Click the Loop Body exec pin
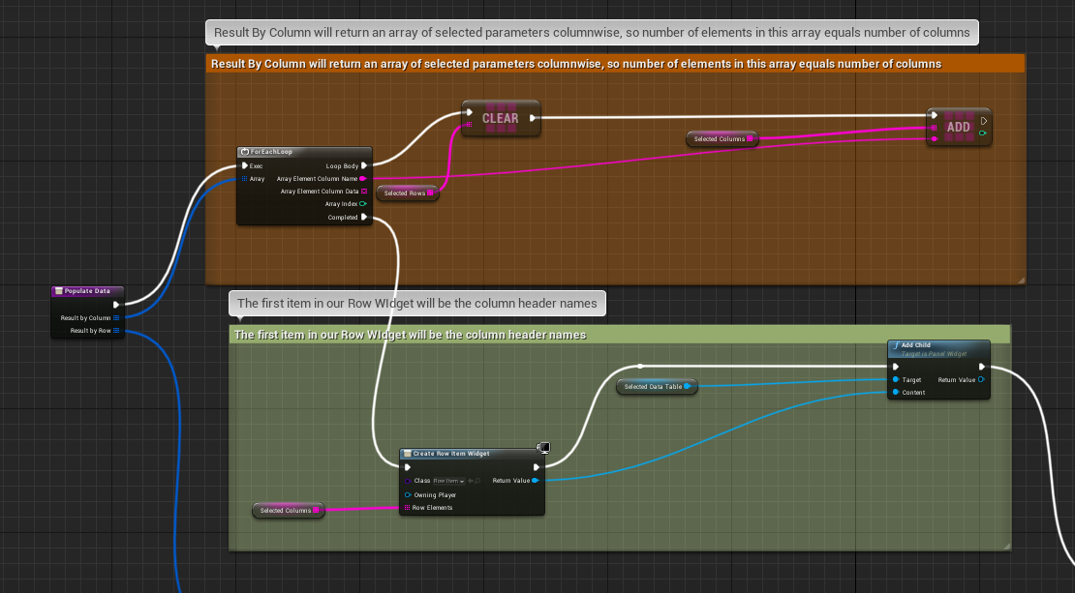This screenshot has width=1075, height=593. click(x=363, y=165)
